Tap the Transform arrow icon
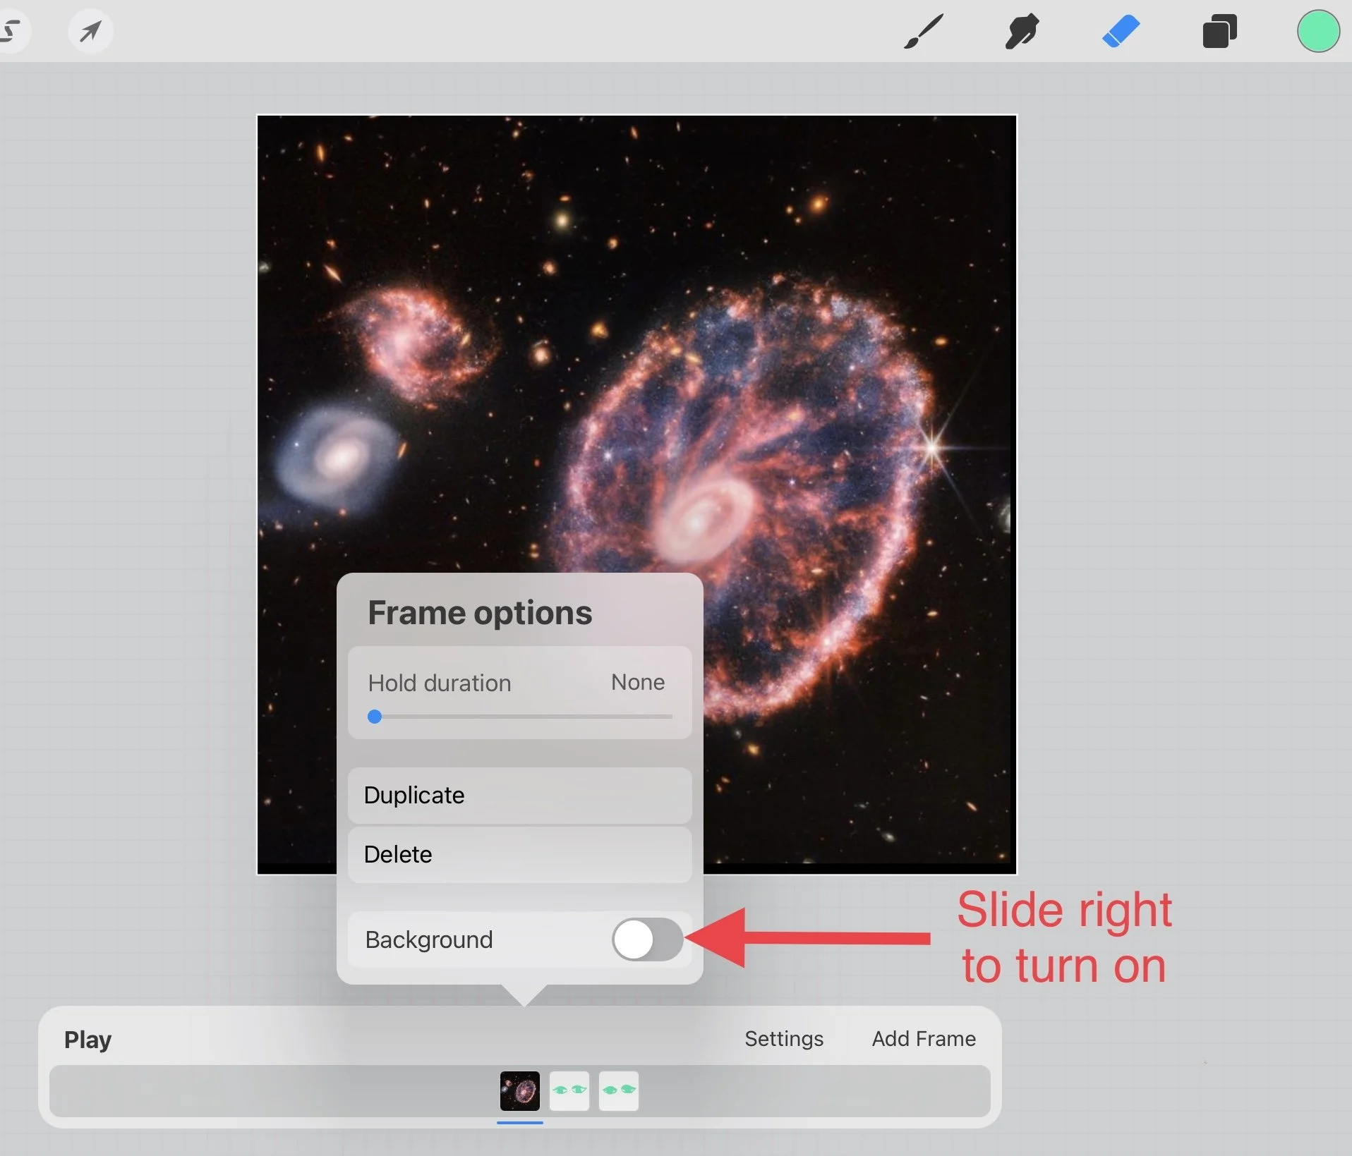This screenshot has width=1352, height=1156. tap(90, 31)
